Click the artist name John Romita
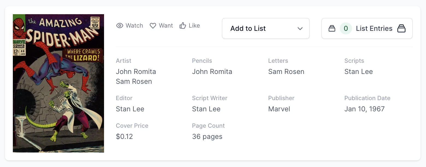The height and width of the screenshot is (167, 426). pos(136,71)
